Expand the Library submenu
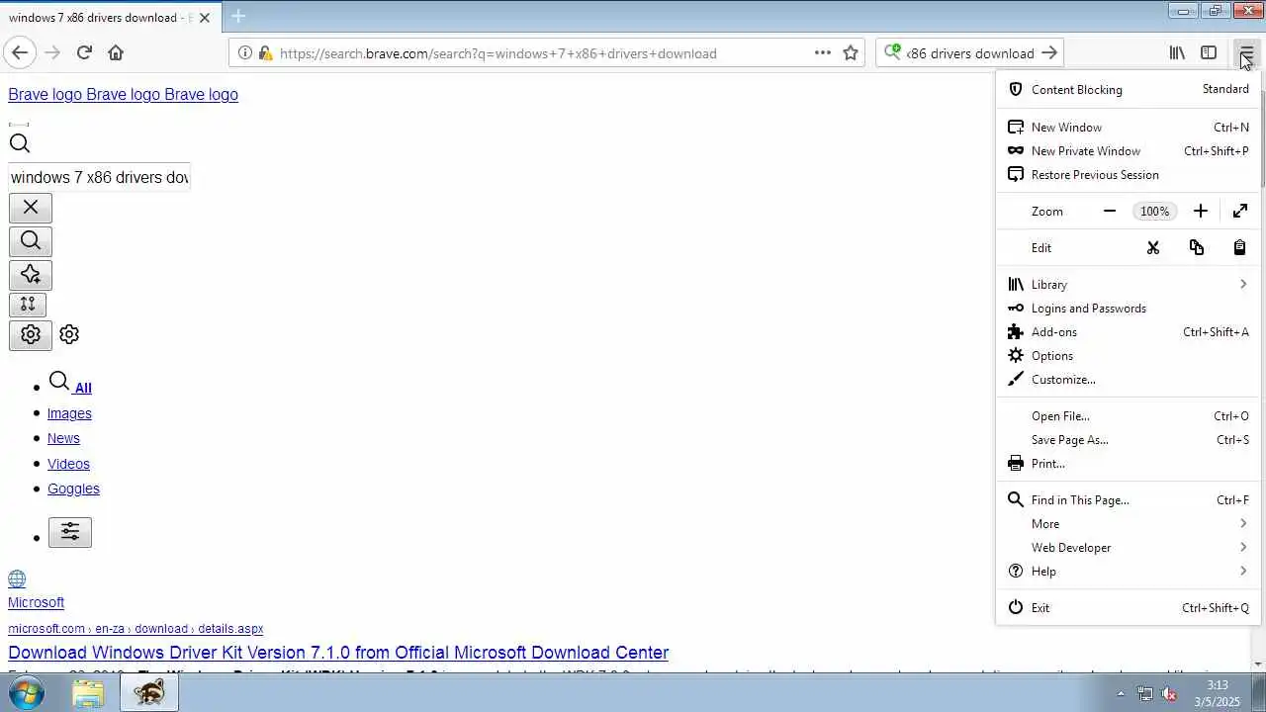The image size is (1266, 712). tap(1128, 284)
